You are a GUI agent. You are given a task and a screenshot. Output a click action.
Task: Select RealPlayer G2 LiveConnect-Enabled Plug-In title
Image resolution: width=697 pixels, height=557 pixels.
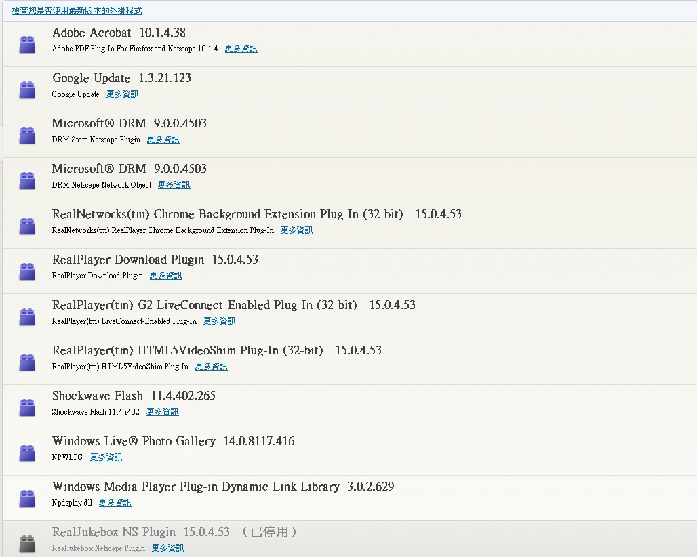tap(234, 305)
